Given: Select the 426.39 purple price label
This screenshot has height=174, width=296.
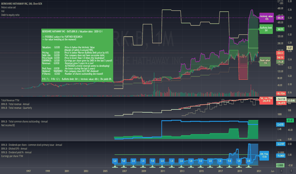Looking at the screenshot, I should (280, 18).
